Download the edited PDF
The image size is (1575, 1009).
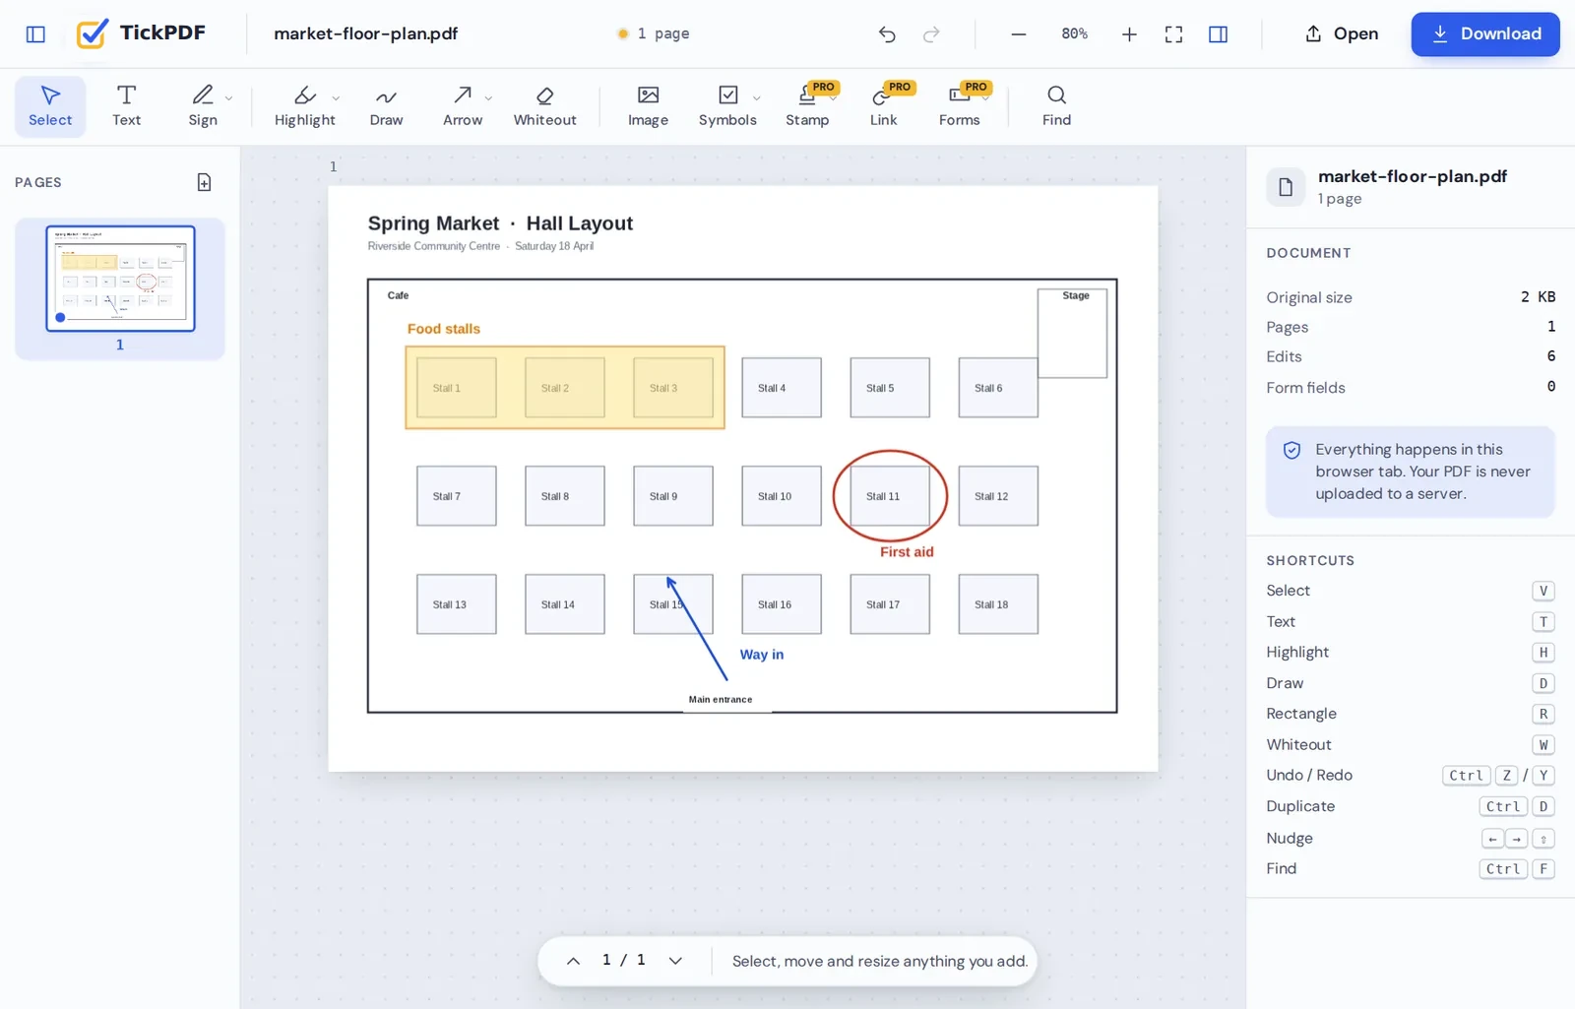click(1485, 33)
